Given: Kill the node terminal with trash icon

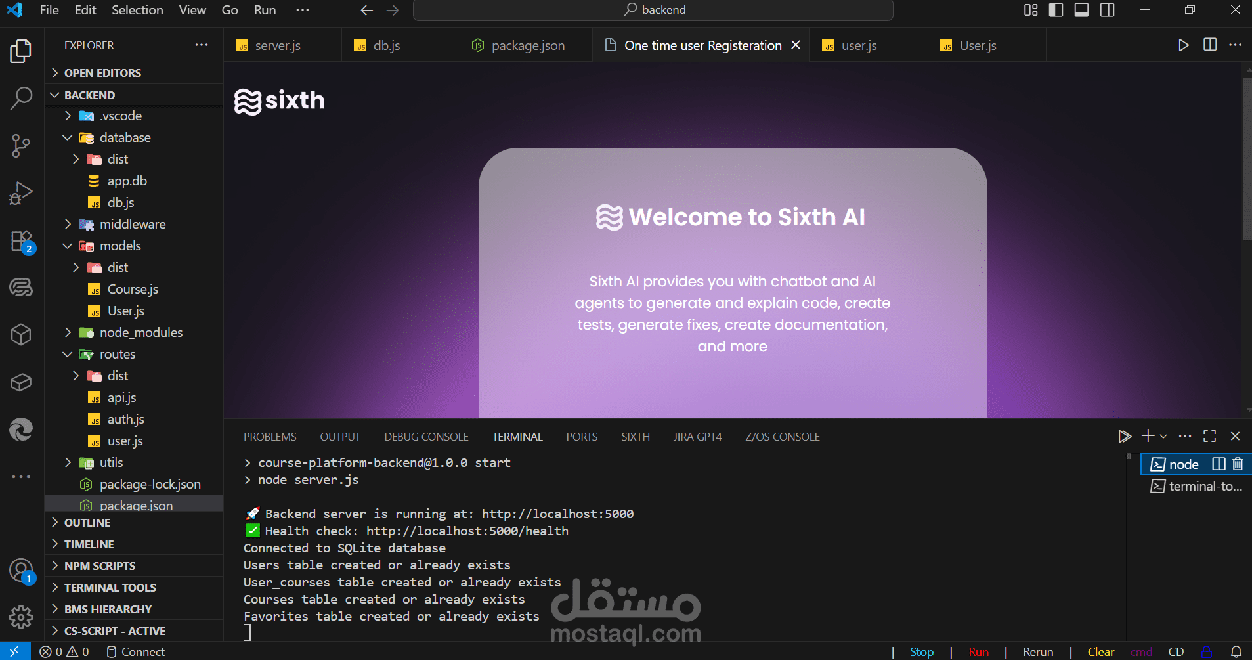Looking at the screenshot, I should click(x=1238, y=464).
